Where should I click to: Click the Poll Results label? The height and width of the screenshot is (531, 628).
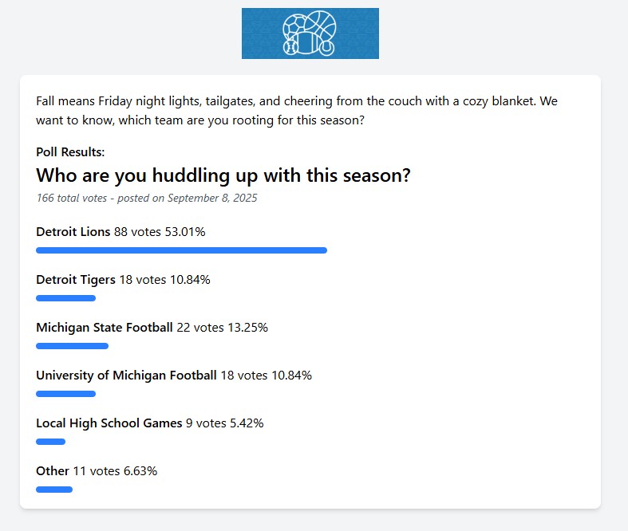pyautogui.click(x=70, y=152)
